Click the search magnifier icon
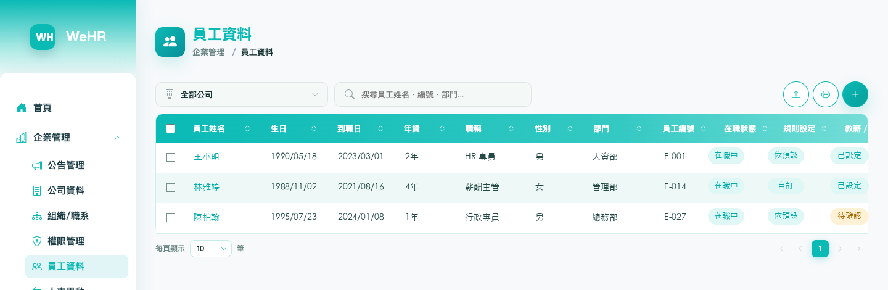 tap(350, 94)
